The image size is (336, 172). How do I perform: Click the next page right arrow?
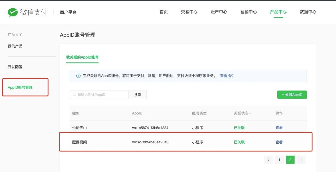point(301,160)
